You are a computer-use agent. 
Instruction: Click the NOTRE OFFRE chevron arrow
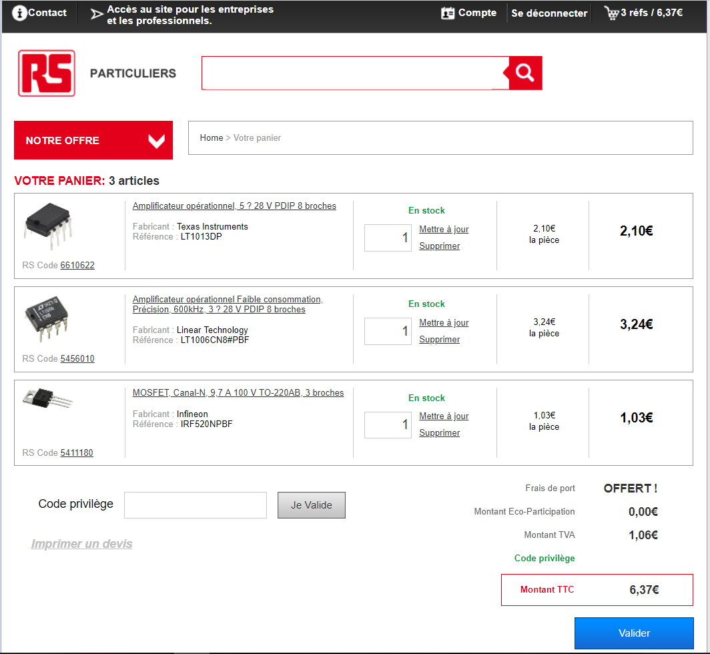[x=157, y=141]
